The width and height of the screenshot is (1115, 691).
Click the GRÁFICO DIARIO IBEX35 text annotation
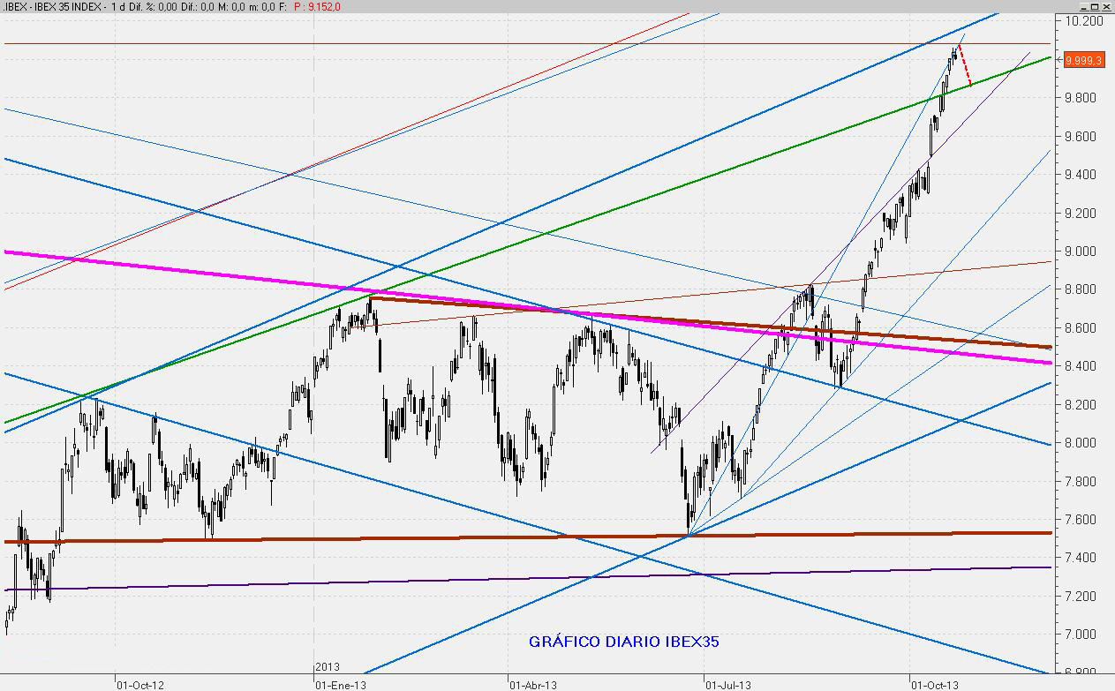click(x=623, y=642)
